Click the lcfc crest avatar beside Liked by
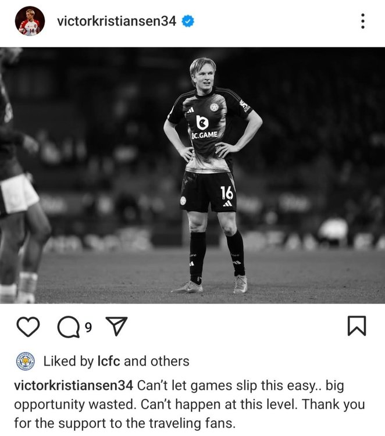 point(25,361)
